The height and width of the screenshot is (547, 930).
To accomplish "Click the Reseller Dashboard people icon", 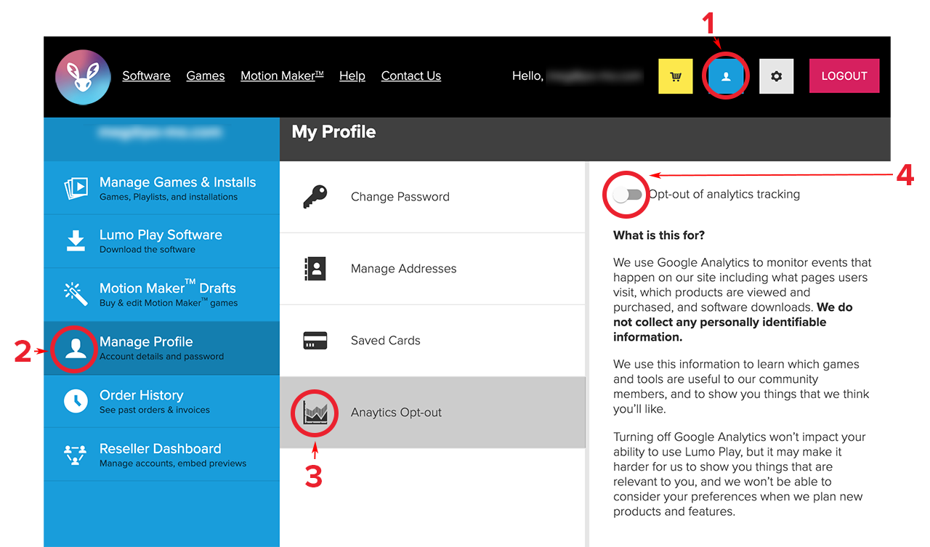I will point(76,455).
